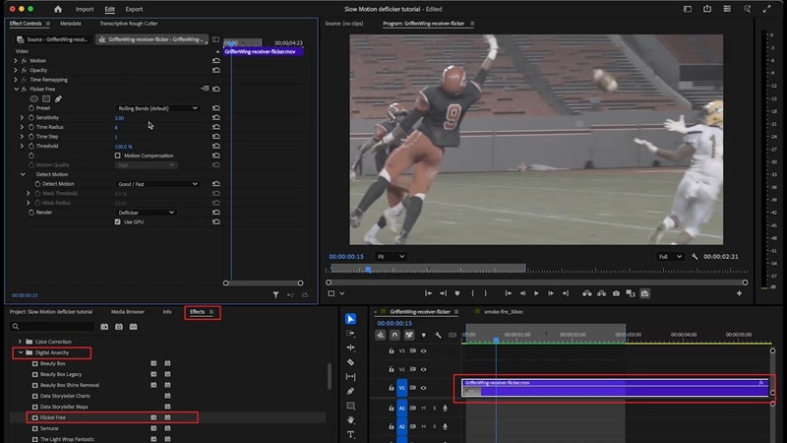This screenshot has height=443, width=787.
Task: Open the Render Deflicker dropdown
Action: (146, 212)
